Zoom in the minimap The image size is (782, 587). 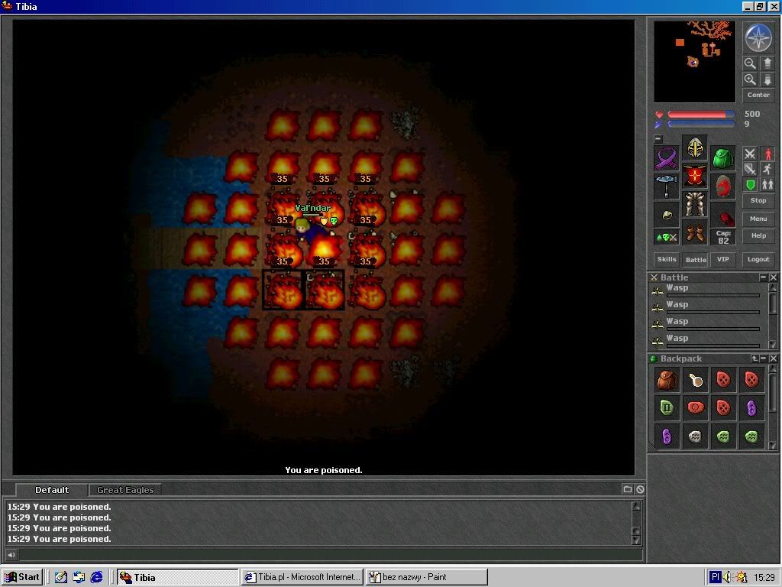[x=750, y=79]
